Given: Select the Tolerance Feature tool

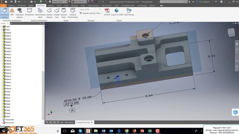Looking at the screenshot, I should point(4,13).
